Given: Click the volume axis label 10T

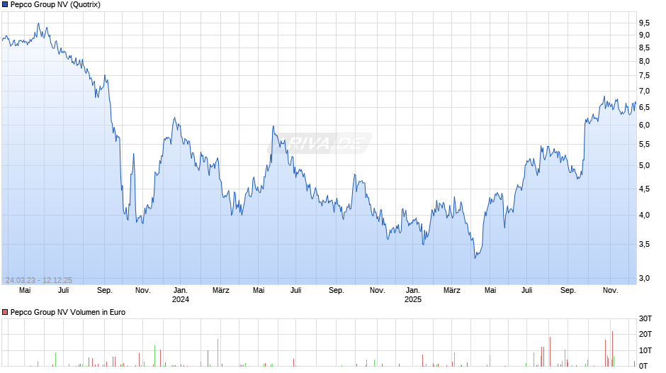Looking at the screenshot, I should (645, 350).
